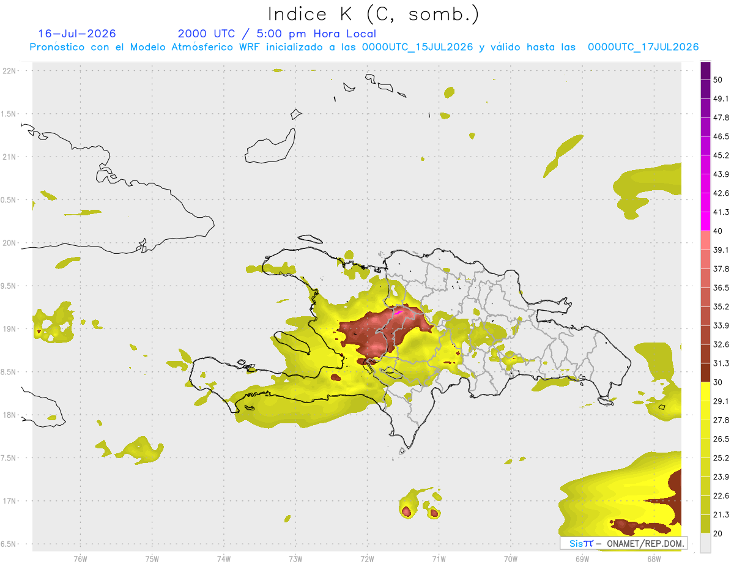Screen dimensions: 734x567
Task: Click the 19N latitude label
Action: point(10,329)
